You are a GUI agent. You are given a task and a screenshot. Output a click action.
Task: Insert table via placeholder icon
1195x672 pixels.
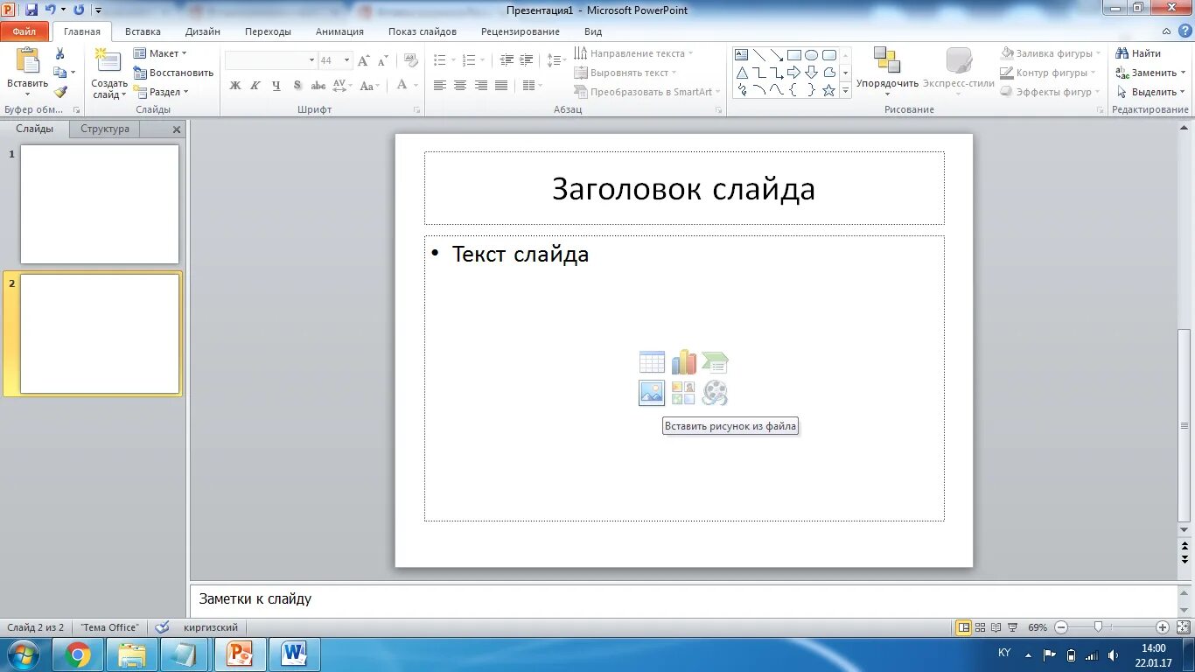(x=652, y=362)
